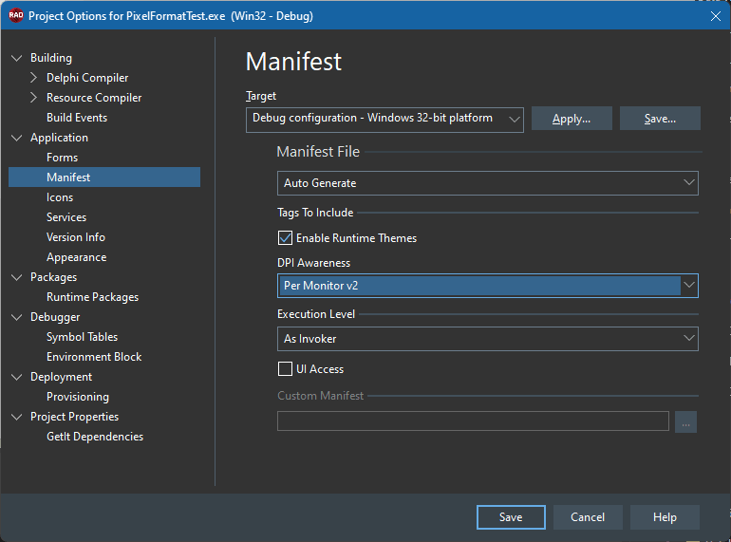This screenshot has width=731, height=542.
Task: Expand the Resource Compiler node
Action: click(x=33, y=98)
